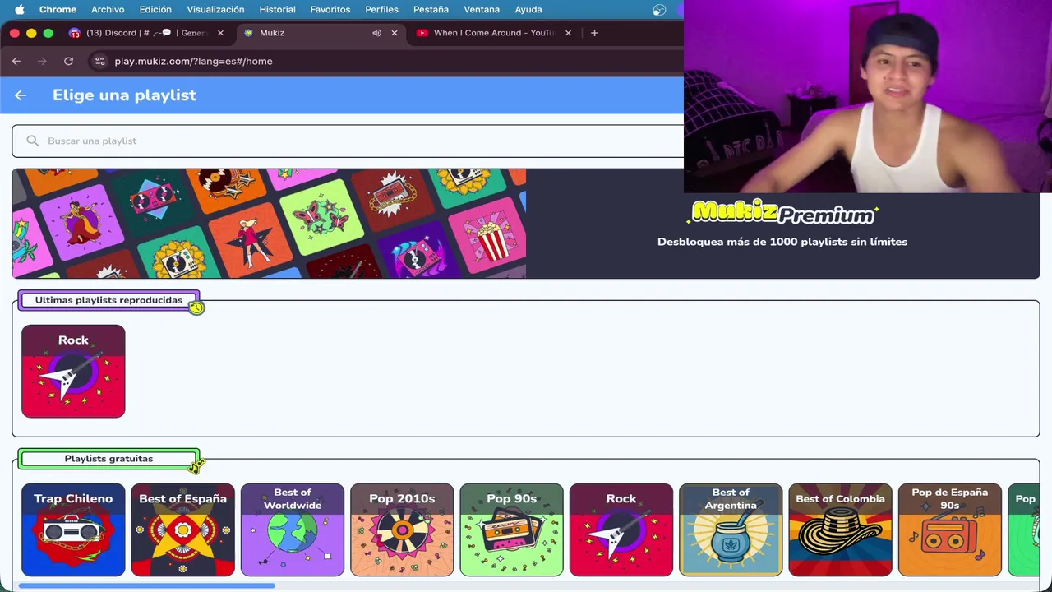Image resolution: width=1052 pixels, height=592 pixels.
Task: Click the clock icon on Ultimas playlists
Action: (x=196, y=308)
